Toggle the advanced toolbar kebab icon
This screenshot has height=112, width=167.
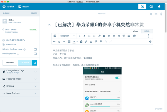(148, 36)
